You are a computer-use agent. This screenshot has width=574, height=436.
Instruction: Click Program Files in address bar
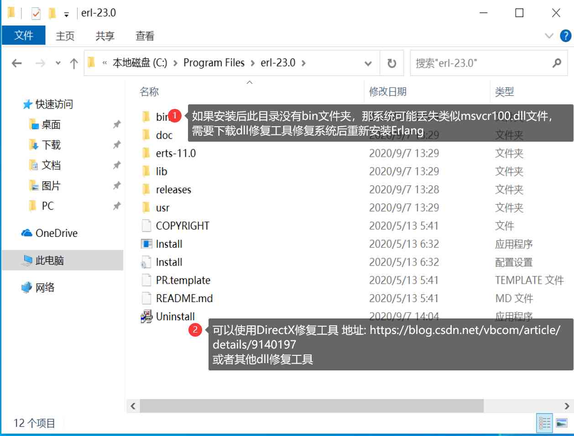[214, 63]
